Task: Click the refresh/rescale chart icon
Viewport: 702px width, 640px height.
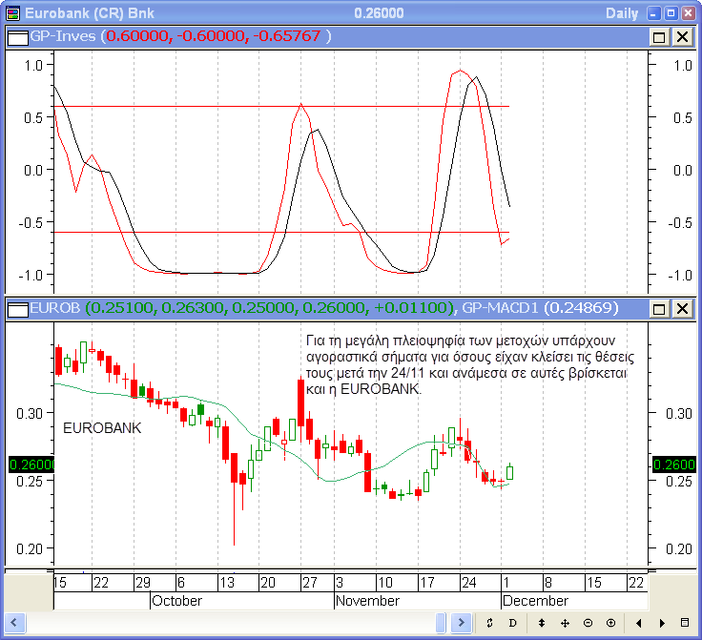Action: (x=489, y=623)
